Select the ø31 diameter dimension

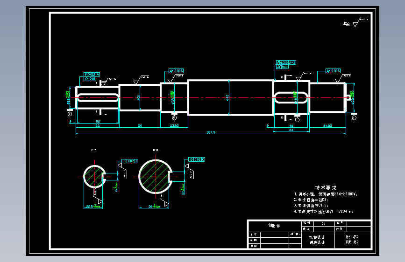click(x=138, y=98)
